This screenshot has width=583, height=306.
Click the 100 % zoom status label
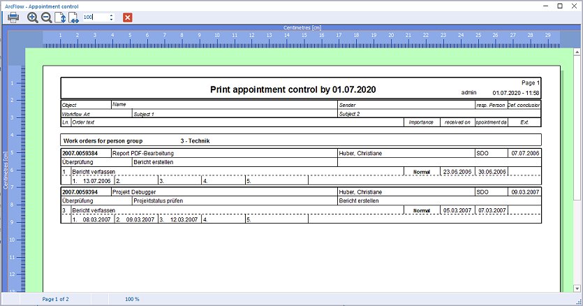132,299
